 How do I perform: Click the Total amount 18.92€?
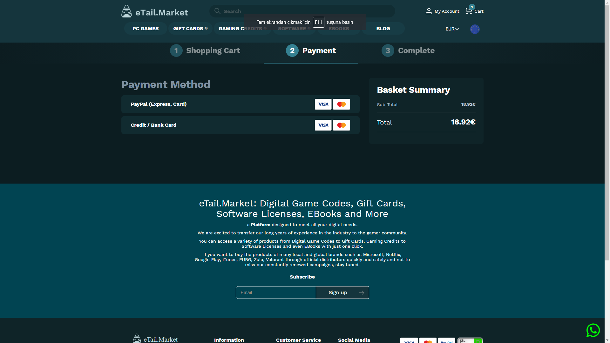coord(463,122)
